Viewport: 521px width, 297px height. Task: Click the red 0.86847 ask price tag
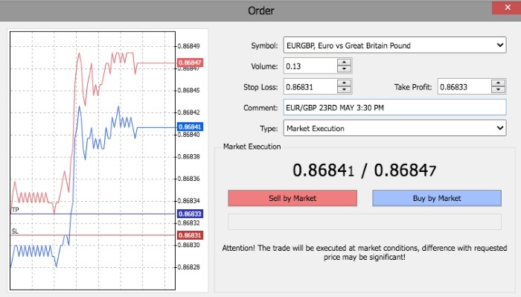click(190, 63)
